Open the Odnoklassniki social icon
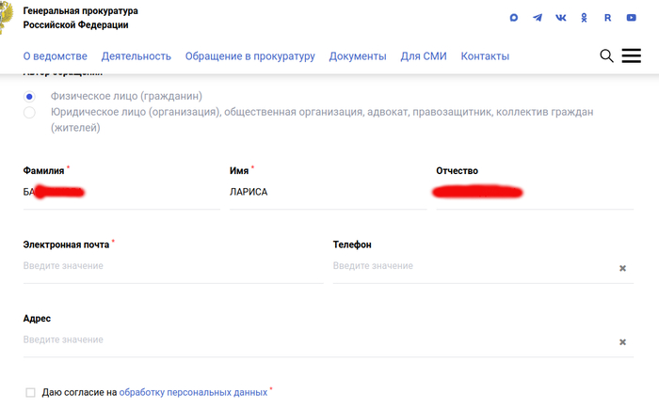Image resolution: width=659 pixels, height=409 pixels. [x=585, y=18]
